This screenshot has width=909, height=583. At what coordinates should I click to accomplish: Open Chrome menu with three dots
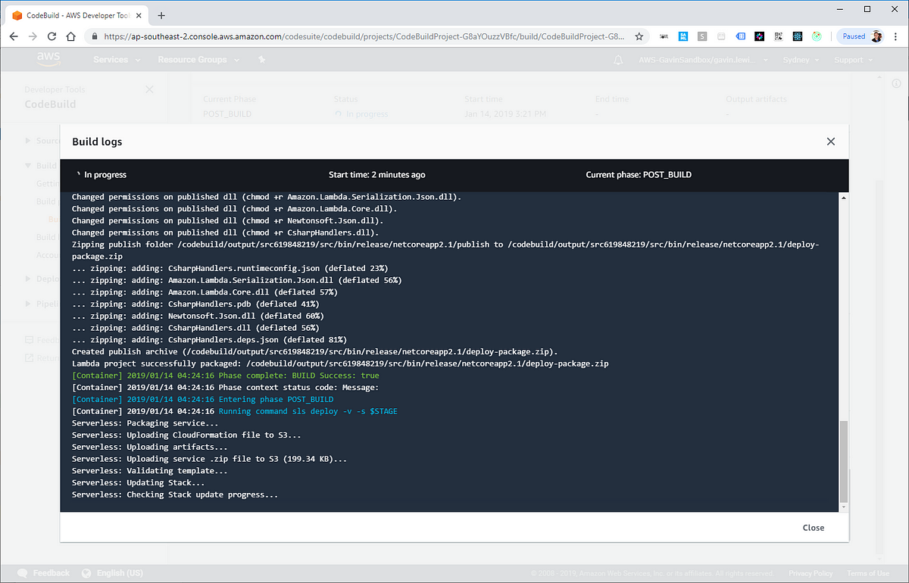[896, 36]
